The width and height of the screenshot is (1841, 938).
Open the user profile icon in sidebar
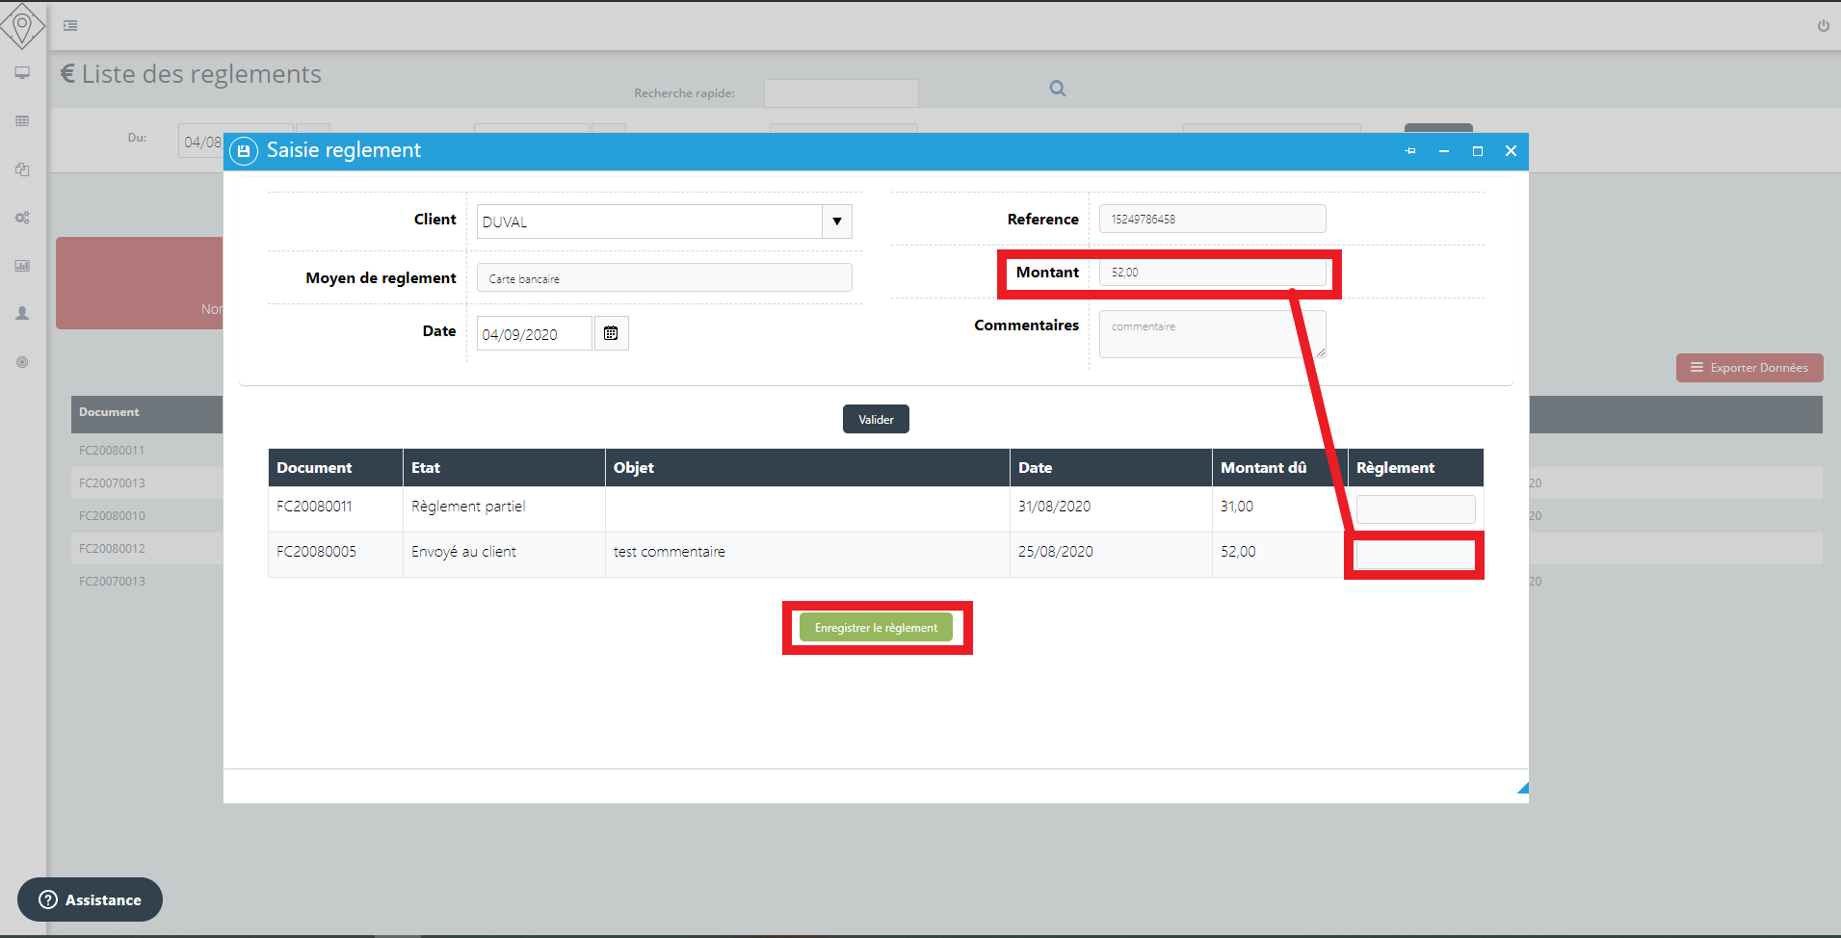pos(22,314)
